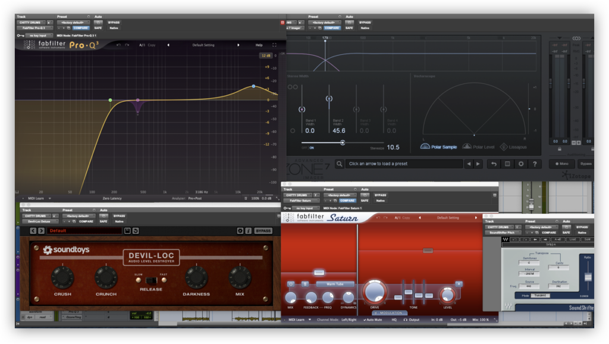Click the Pro-Q 3 undo arrow icon
Screen dimensions: 609x344
point(118,45)
